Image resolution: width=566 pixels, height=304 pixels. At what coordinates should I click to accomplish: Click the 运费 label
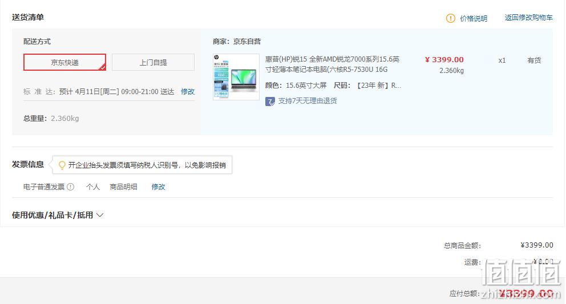(x=472, y=262)
